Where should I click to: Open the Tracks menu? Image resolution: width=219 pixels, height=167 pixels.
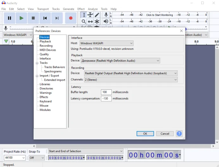pyautogui.click(x=56, y=9)
